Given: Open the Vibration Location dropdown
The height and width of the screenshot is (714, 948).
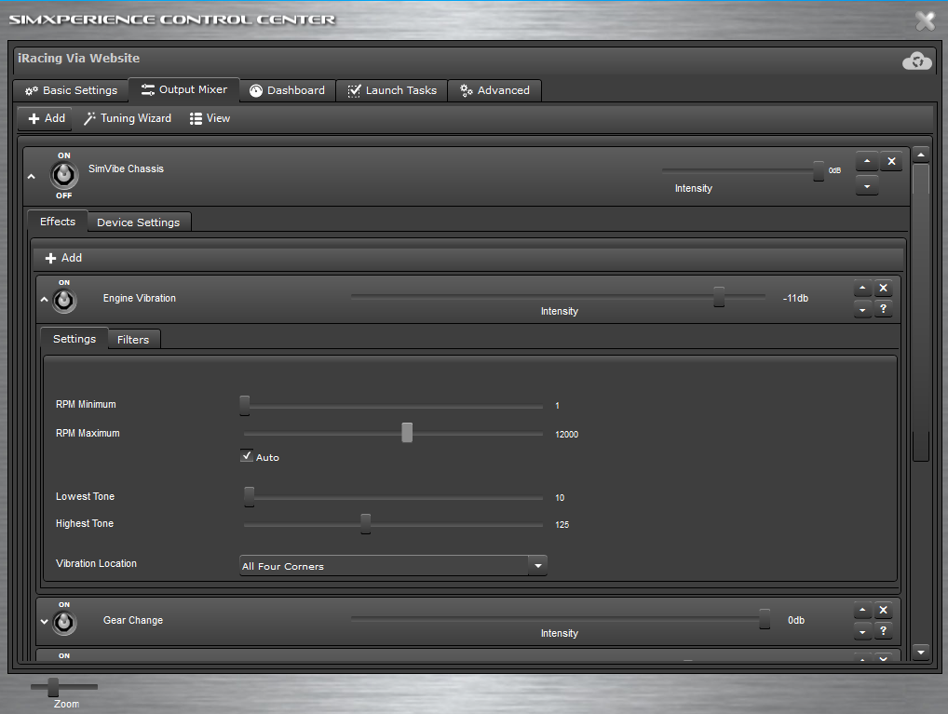Looking at the screenshot, I should (536, 565).
